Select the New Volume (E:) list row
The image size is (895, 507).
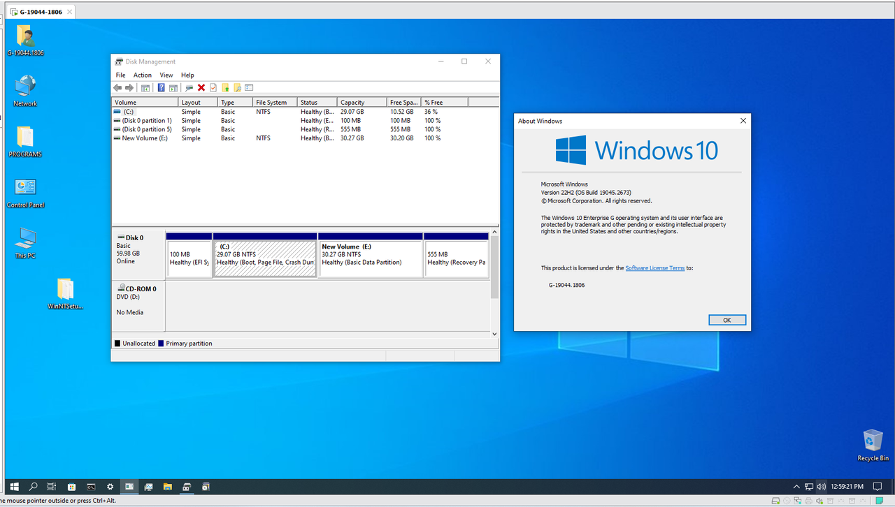[x=306, y=138]
